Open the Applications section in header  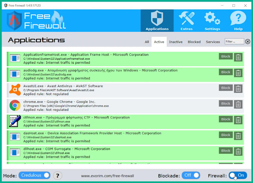[x=157, y=21]
